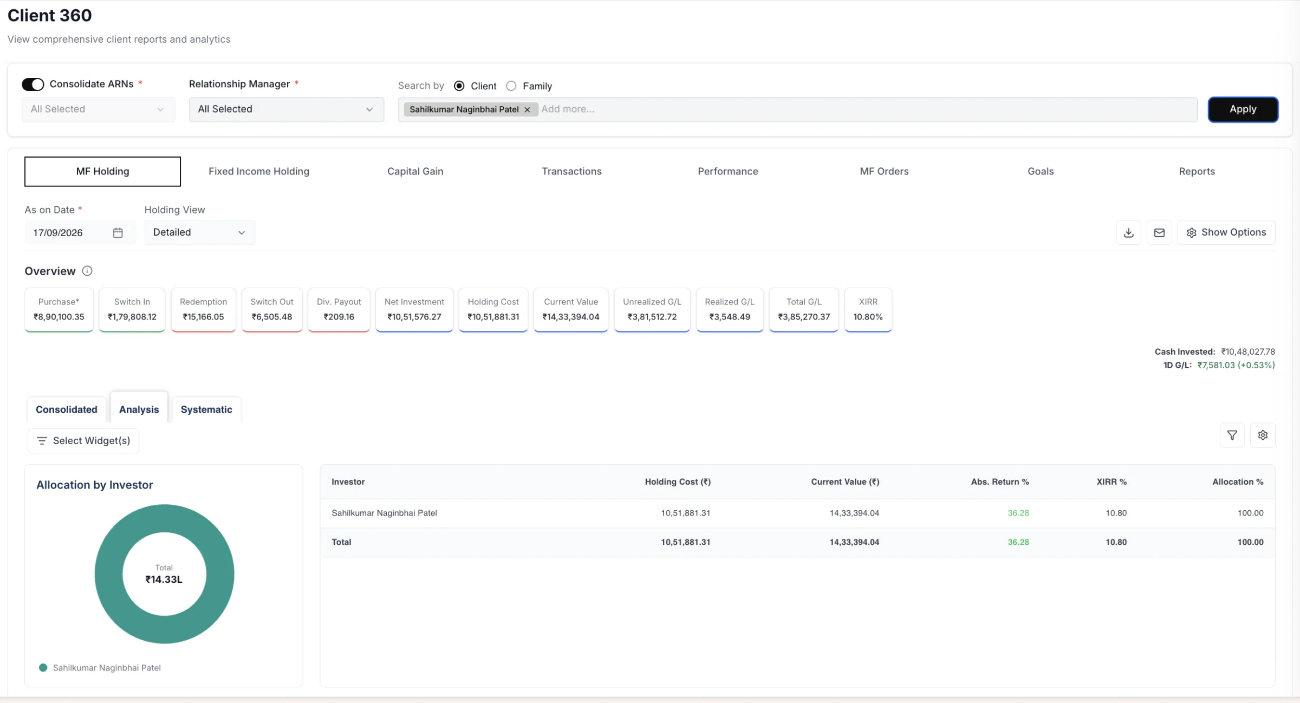The width and height of the screenshot is (1300, 703).
Task: Sort by the Abs. Return % column header
Action: click(x=1000, y=481)
